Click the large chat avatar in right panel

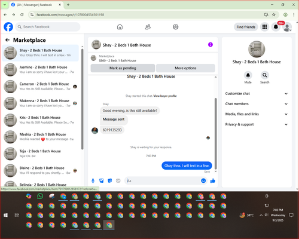coord(257,49)
